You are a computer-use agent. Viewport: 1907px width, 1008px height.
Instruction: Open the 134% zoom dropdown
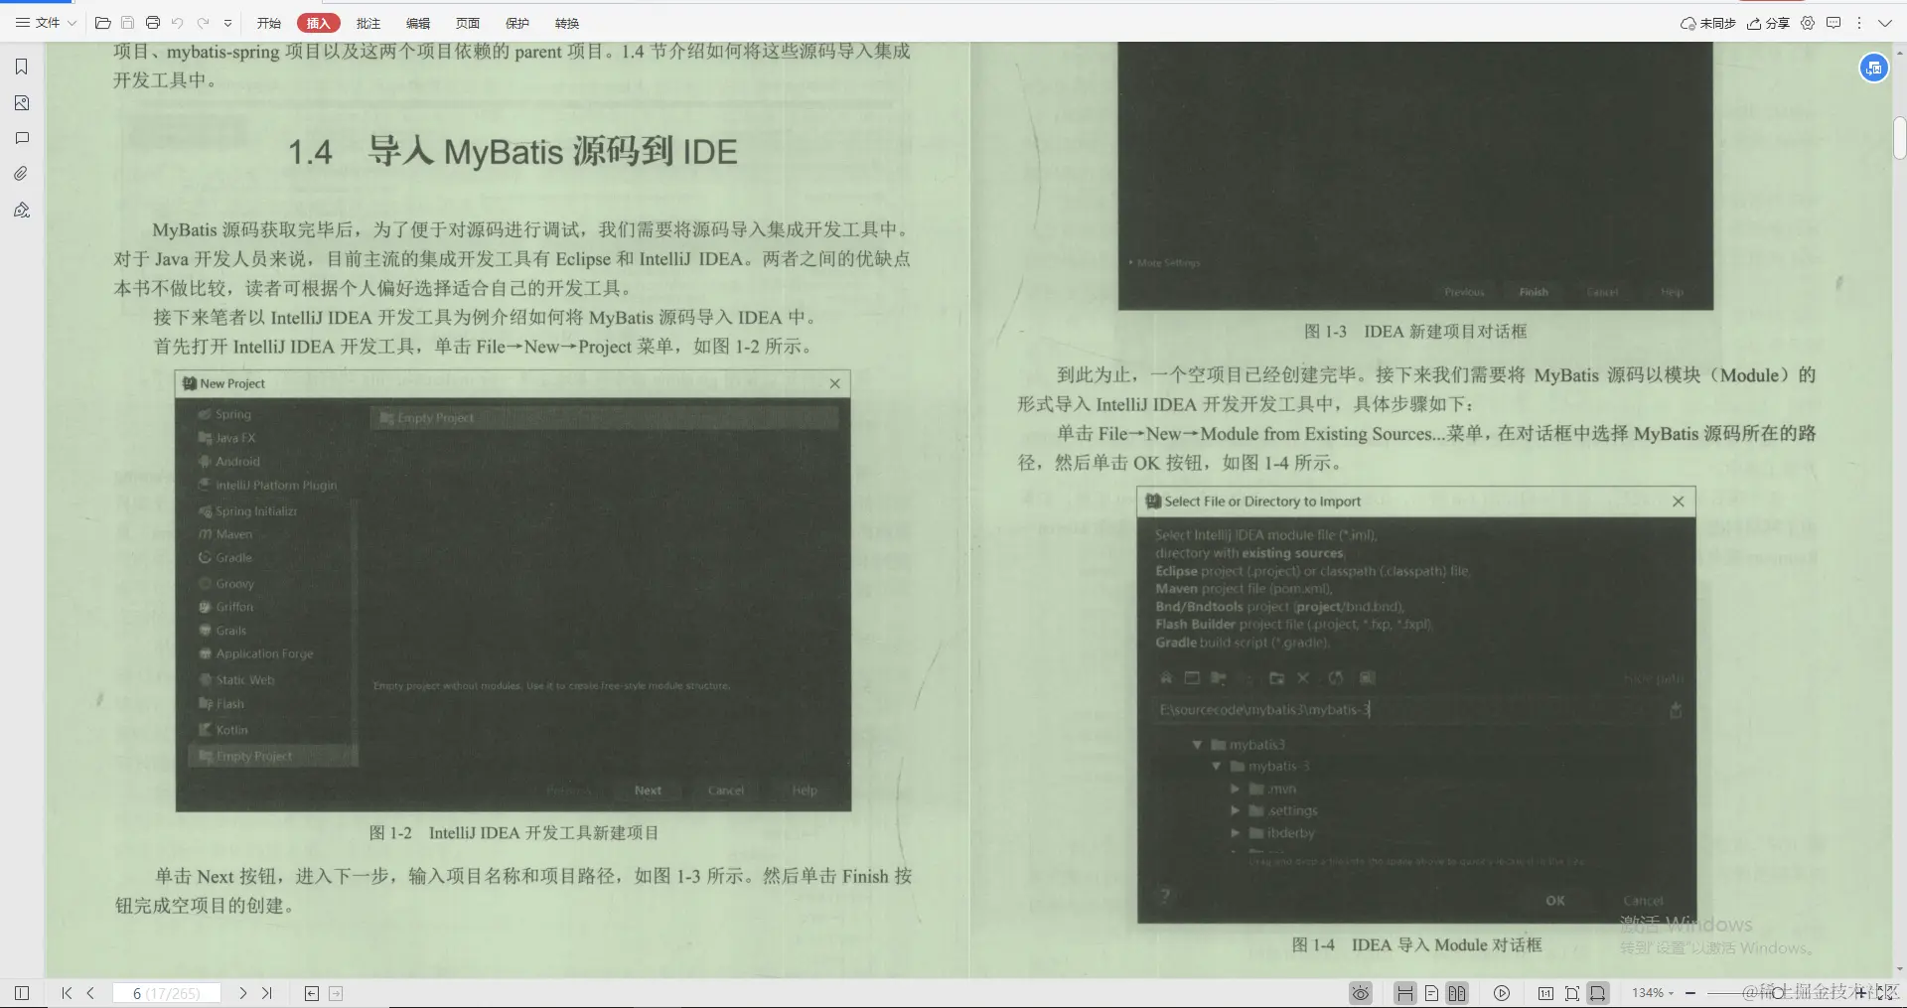(x=1653, y=993)
